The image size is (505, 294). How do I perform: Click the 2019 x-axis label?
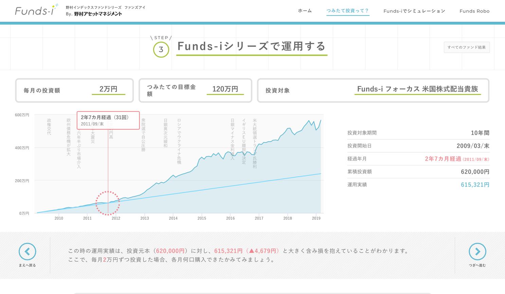click(x=316, y=218)
